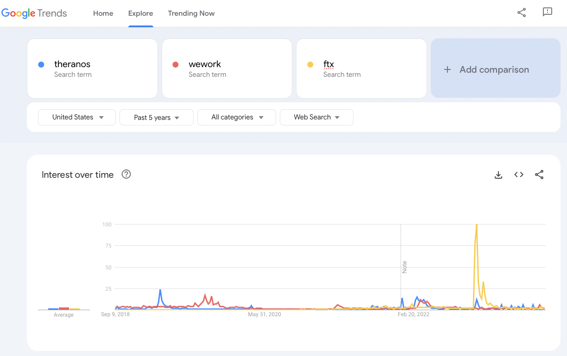The height and width of the screenshot is (356, 567).
Task: Open the All categories dropdown
Action: pyautogui.click(x=237, y=117)
